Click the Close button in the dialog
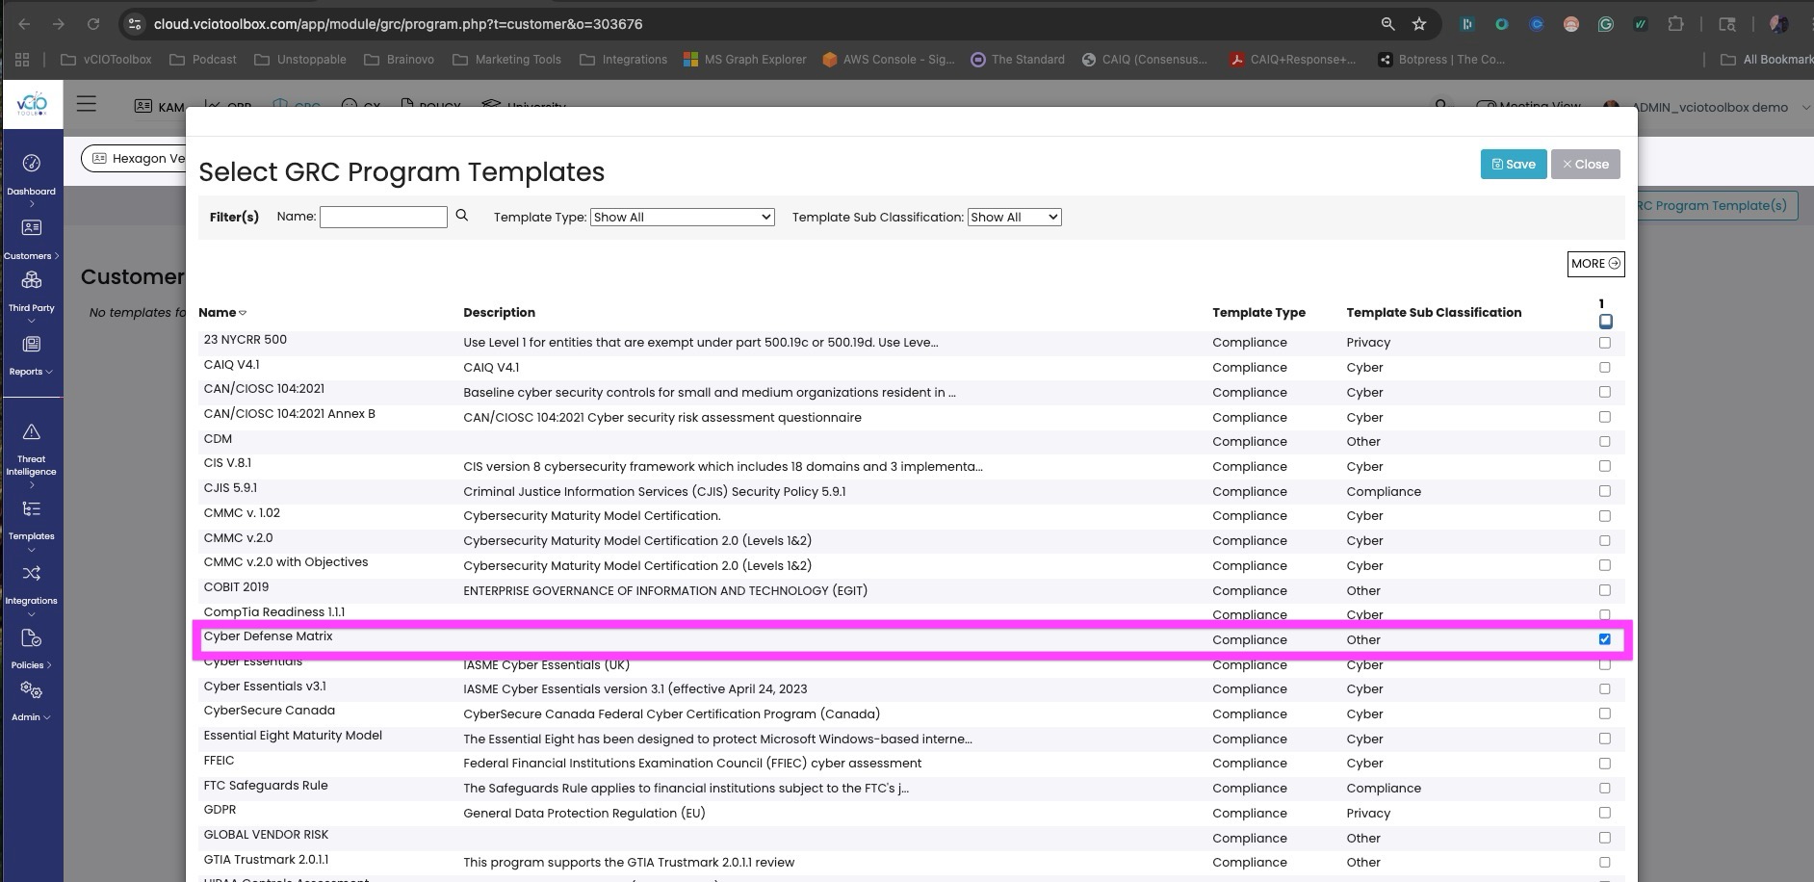This screenshot has height=882, width=1814. point(1585,164)
